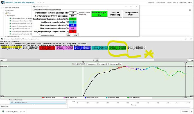Screen dimensions: 194x114
Task: Click the user avatar icon in header
Action: (x=189, y=3)
